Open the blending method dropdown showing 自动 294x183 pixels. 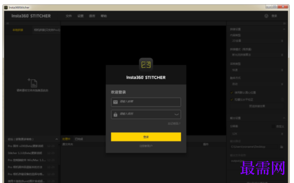(x=257, y=84)
